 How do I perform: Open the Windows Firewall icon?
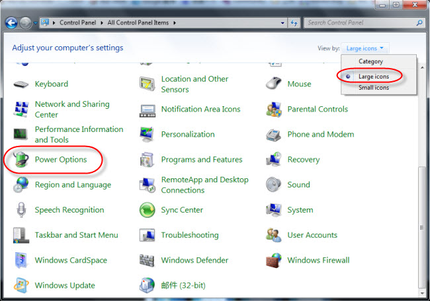pos(273,260)
